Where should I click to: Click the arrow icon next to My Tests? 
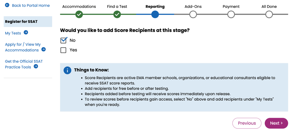(x=26, y=32)
